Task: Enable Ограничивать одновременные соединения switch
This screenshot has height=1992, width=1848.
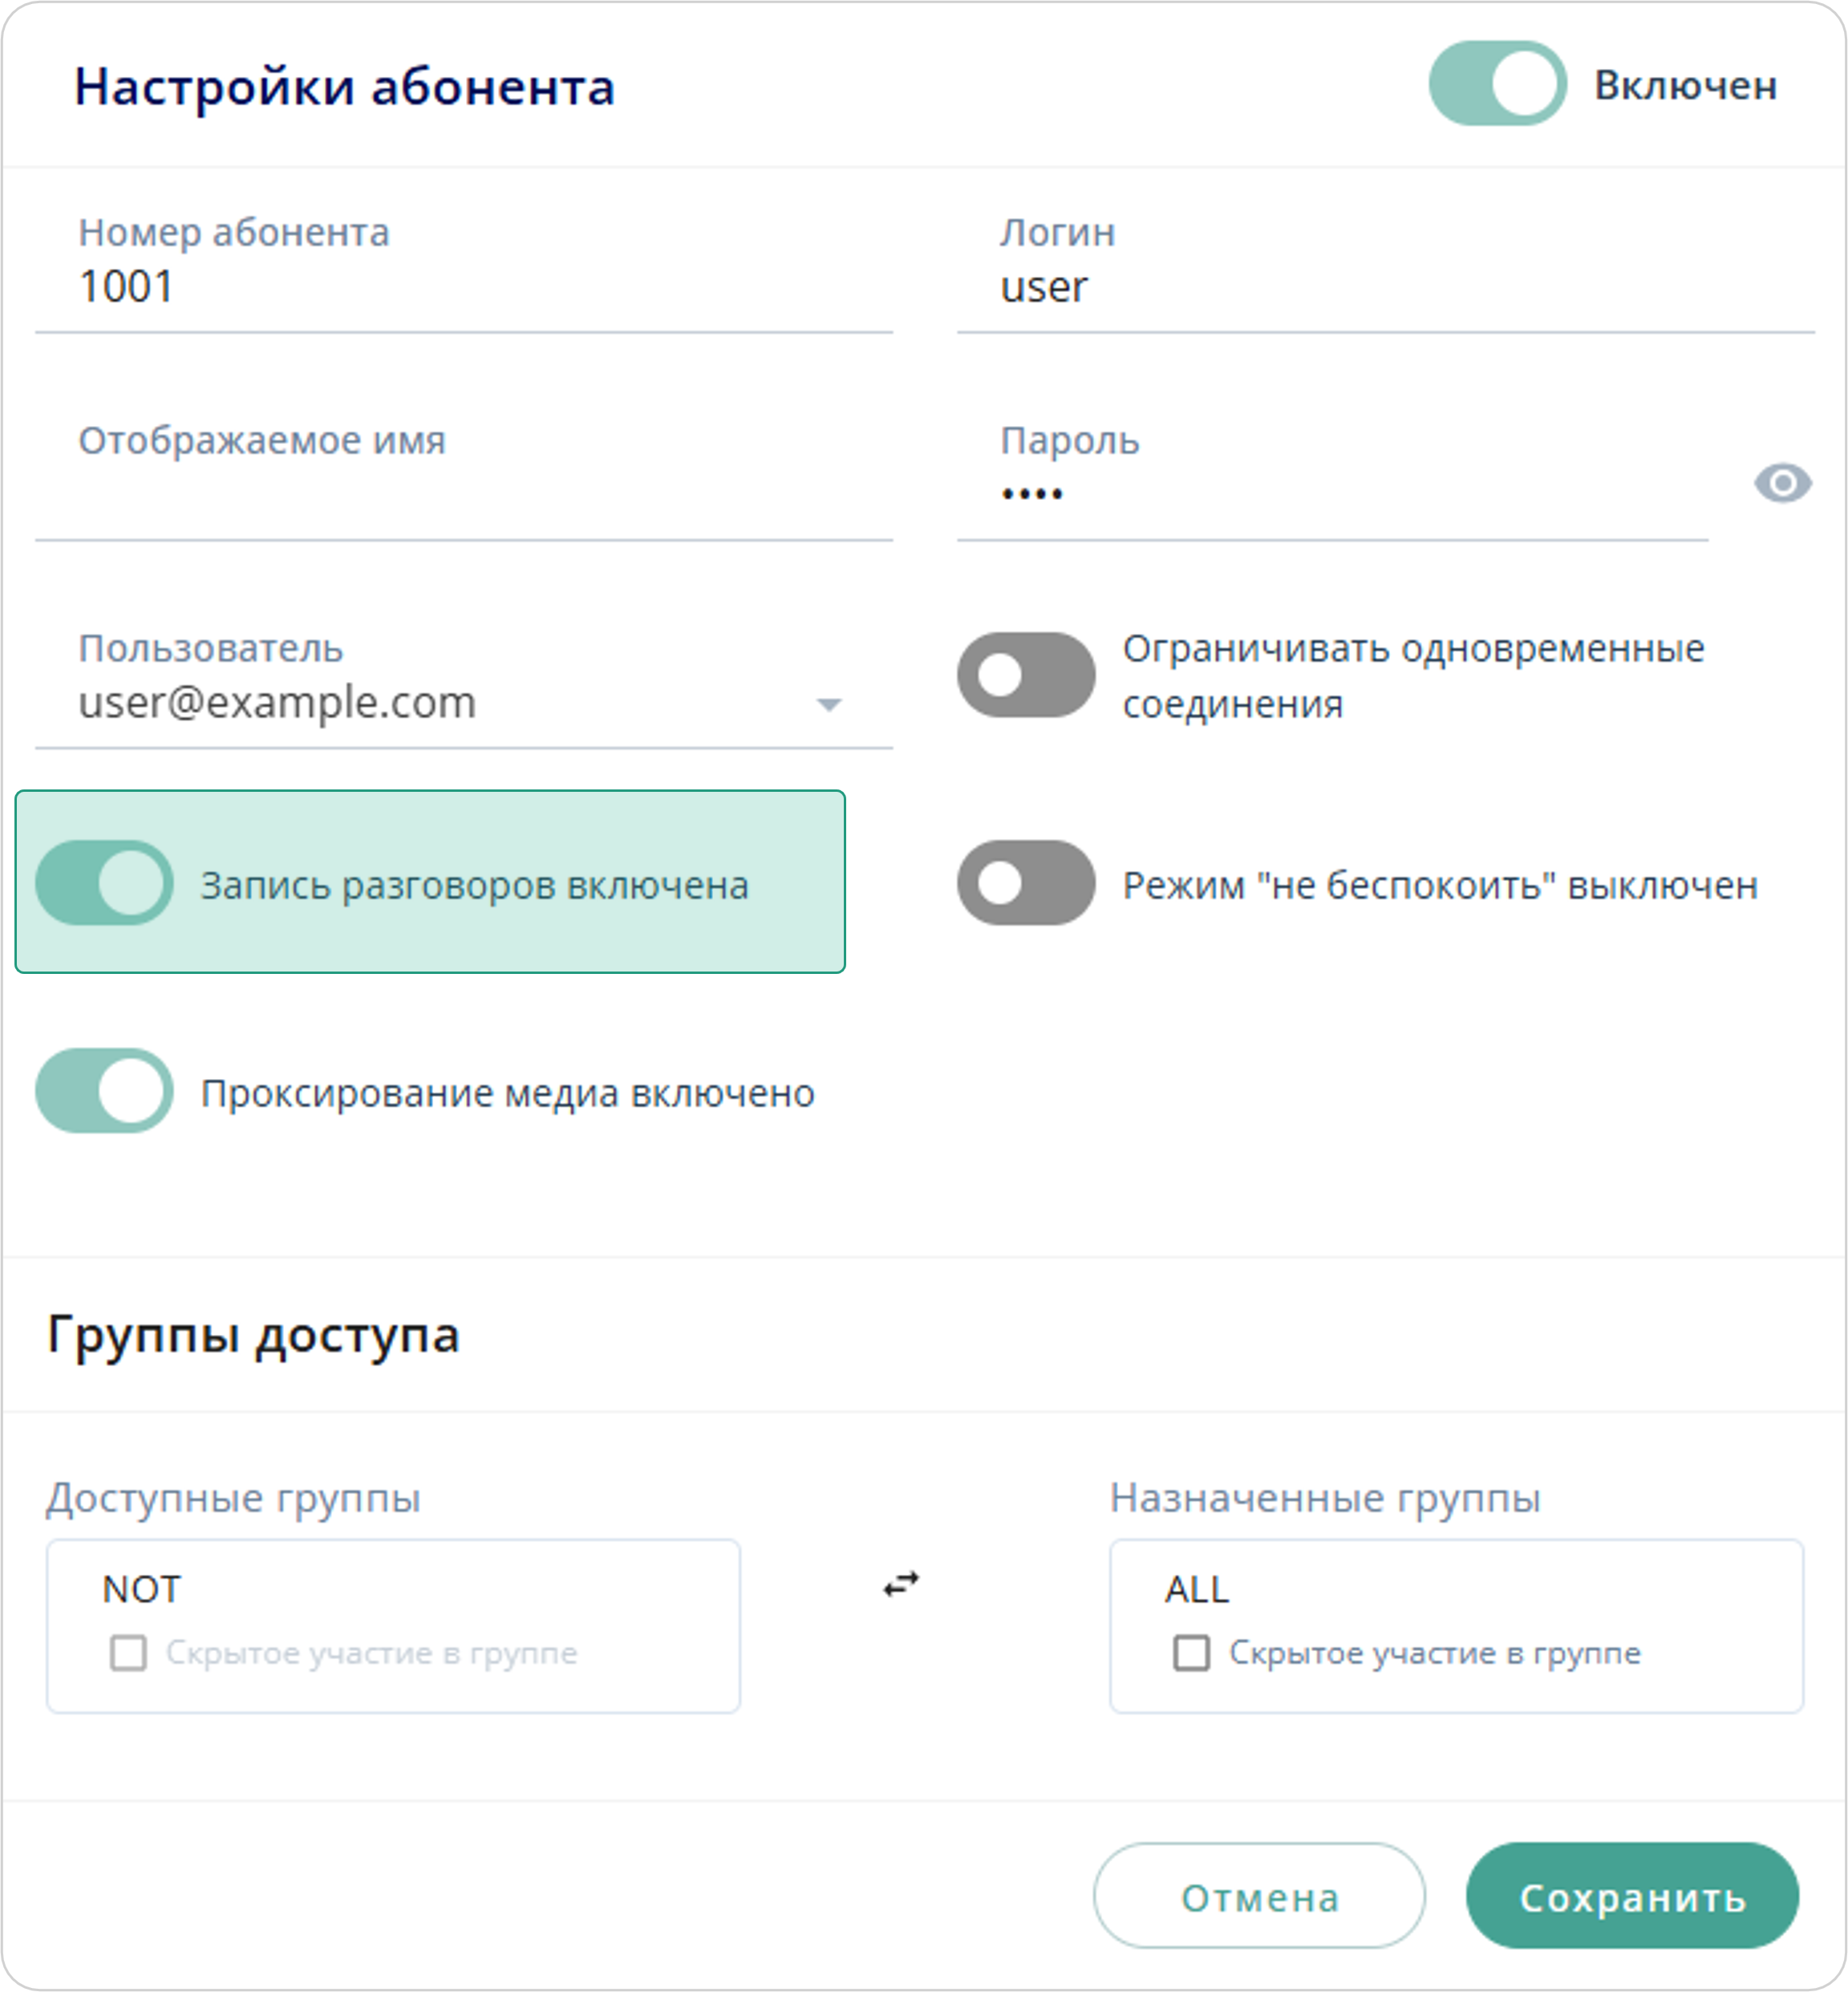Action: coord(1025,675)
